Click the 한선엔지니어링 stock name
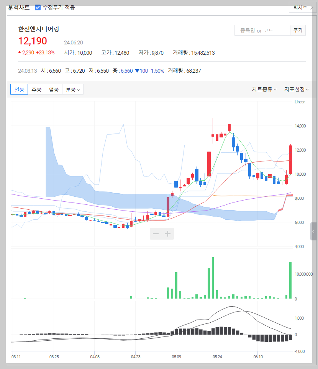318x369 pixels. pos(39,29)
